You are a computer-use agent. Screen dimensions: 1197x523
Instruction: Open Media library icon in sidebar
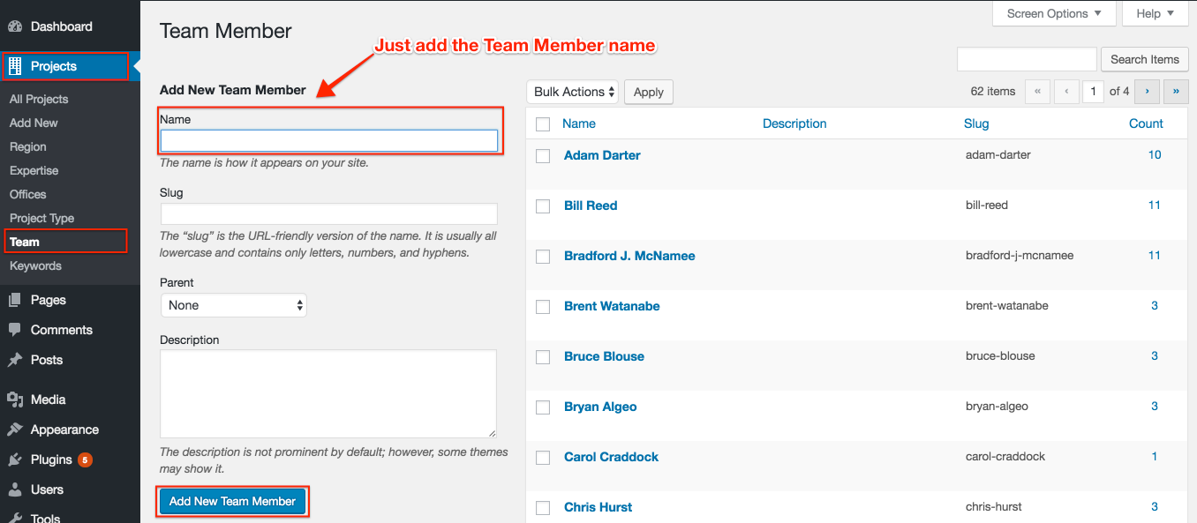[x=15, y=400]
